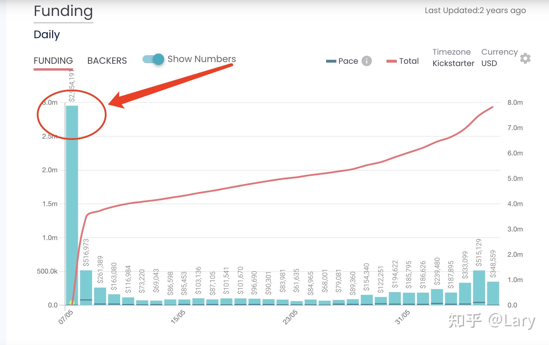
Task: Open the Currency USD selector
Action: [x=489, y=63]
